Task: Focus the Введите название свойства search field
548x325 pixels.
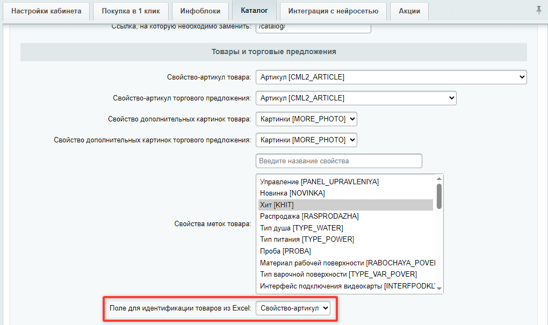Action: pyautogui.click(x=338, y=161)
